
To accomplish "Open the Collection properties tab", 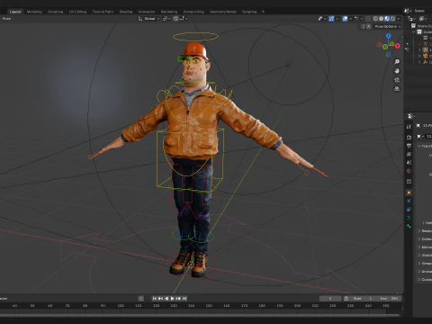I will click(x=409, y=182).
